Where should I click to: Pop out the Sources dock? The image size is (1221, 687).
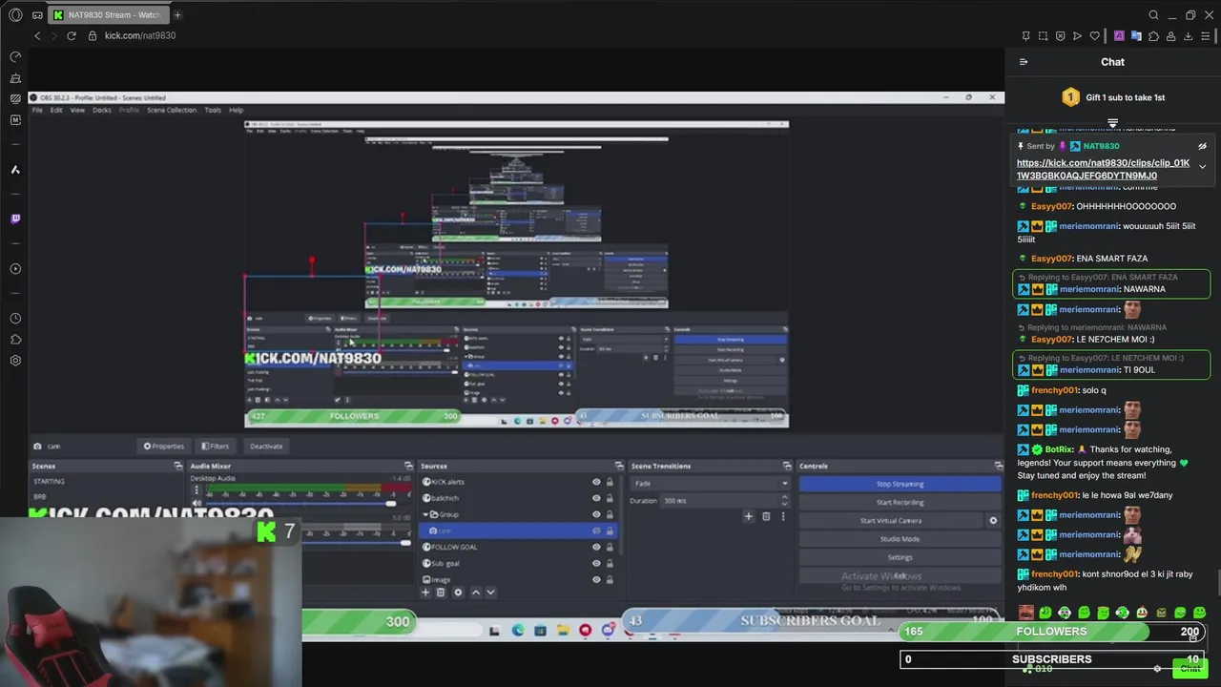619,466
